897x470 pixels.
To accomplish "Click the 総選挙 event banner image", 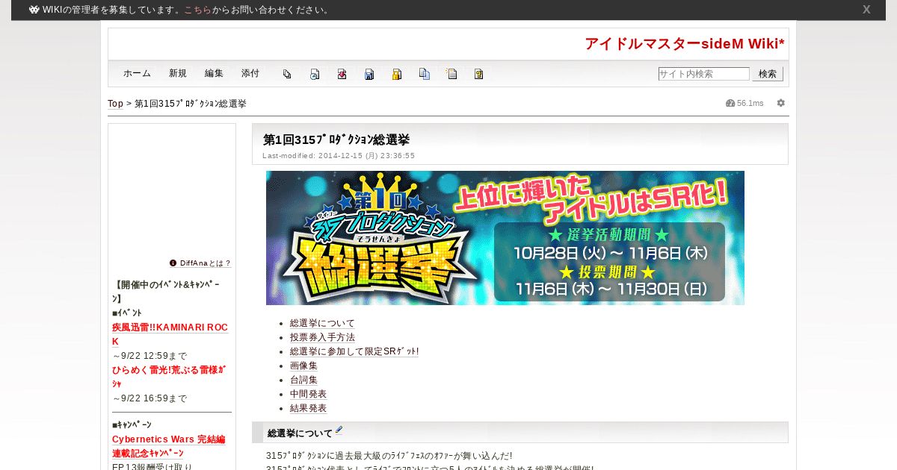I will 505,238.
